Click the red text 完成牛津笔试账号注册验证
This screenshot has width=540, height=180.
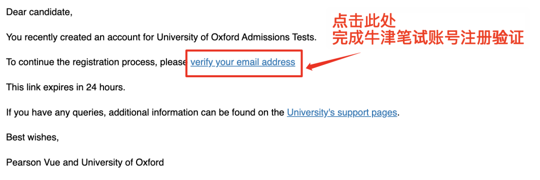pos(428,38)
